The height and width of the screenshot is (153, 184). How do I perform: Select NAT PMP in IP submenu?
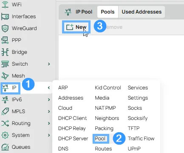point(105,108)
